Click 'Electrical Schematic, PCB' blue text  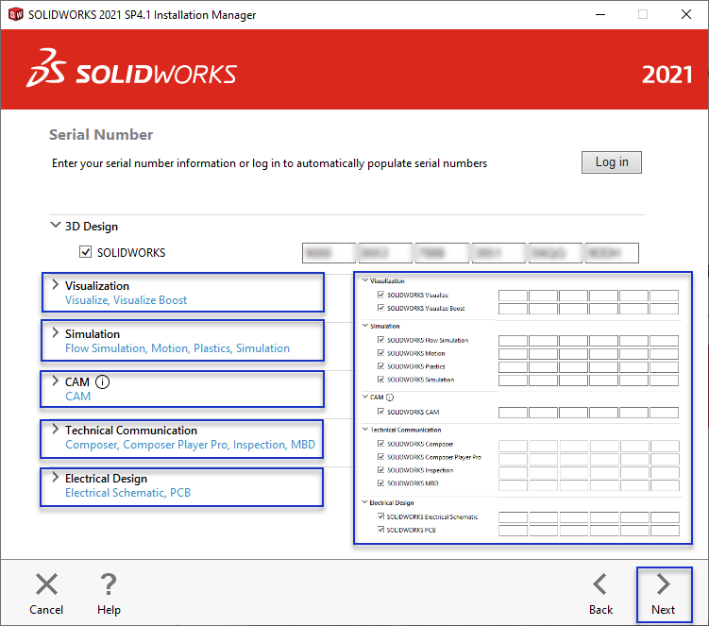(x=128, y=493)
